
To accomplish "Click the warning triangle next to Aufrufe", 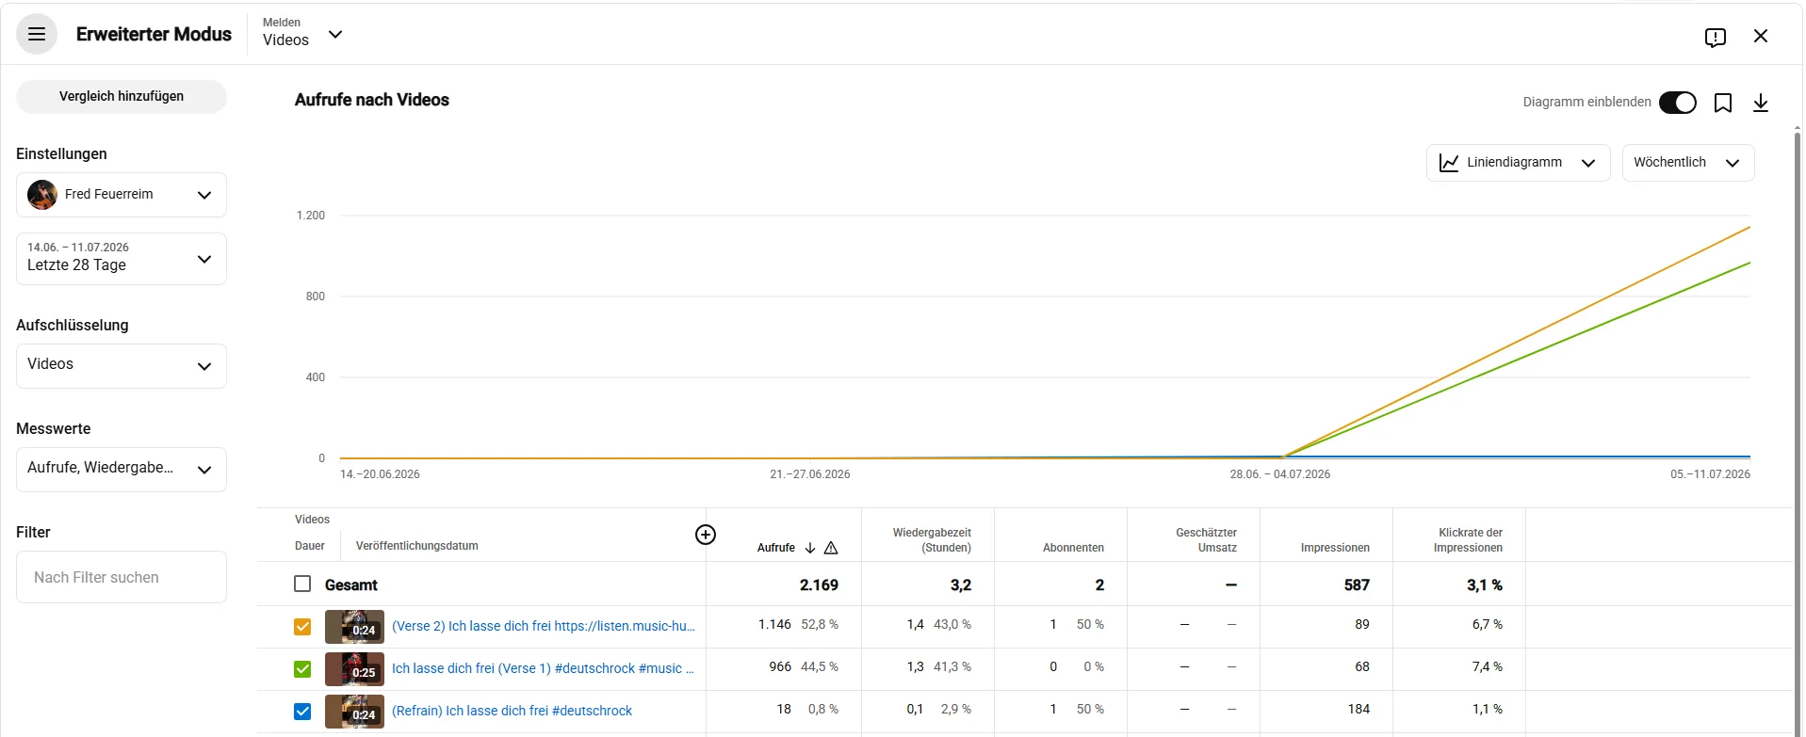I will 830,548.
